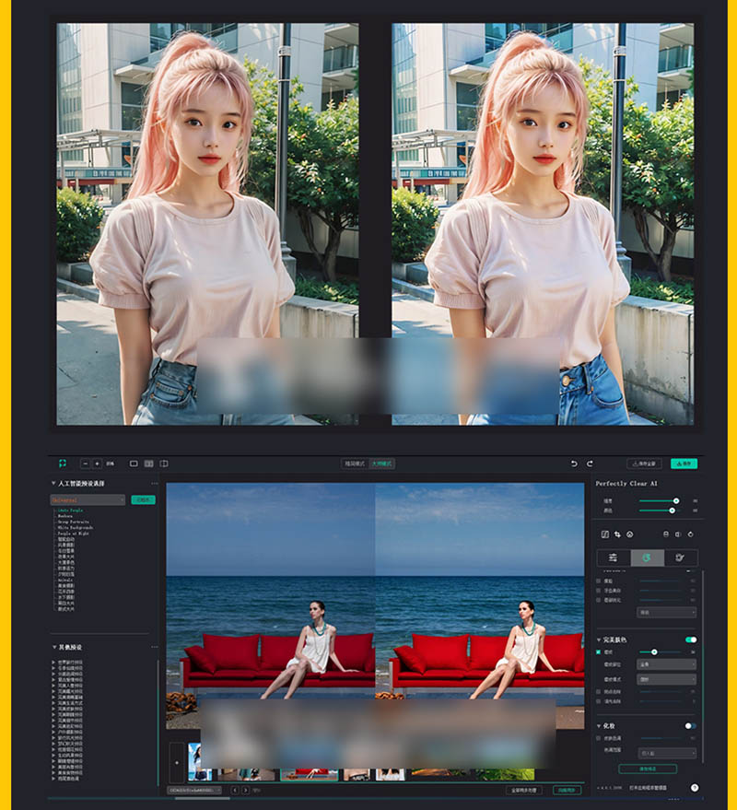Select the "White Backgrounds" preset
Viewport: 737px width, 810px height.
[75, 527]
